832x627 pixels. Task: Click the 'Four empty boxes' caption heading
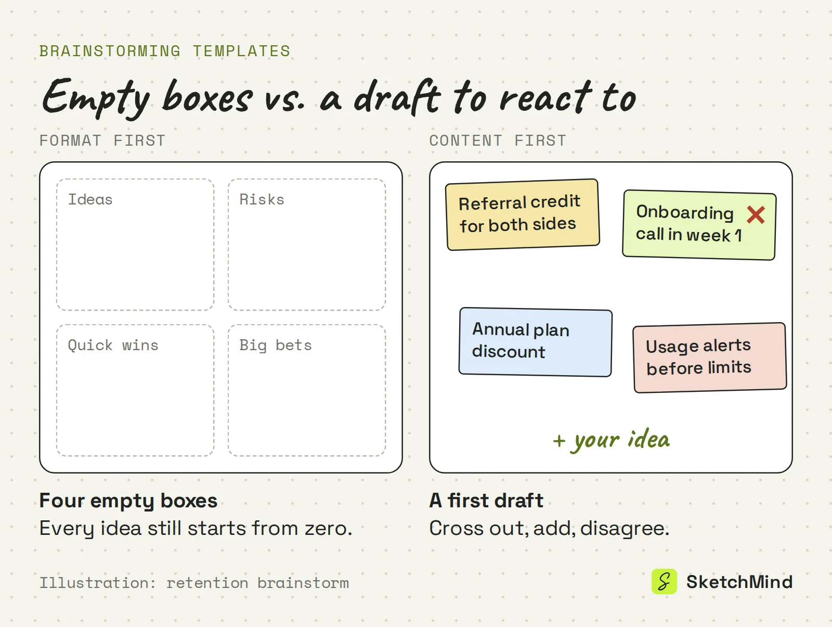(x=128, y=501)
